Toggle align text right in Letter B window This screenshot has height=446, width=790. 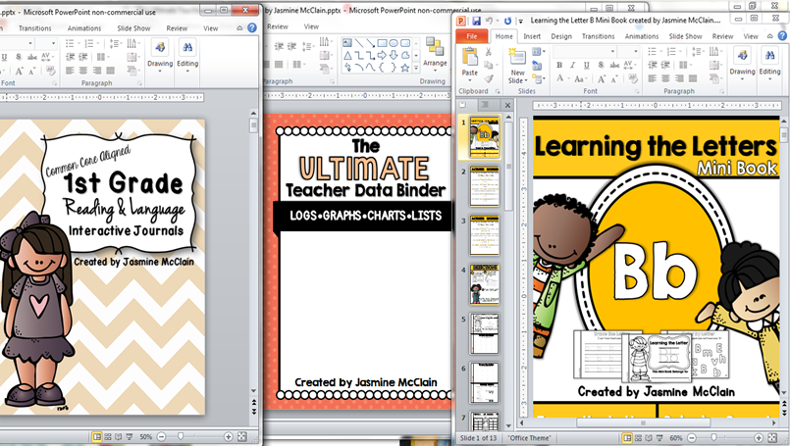point(679,78)
